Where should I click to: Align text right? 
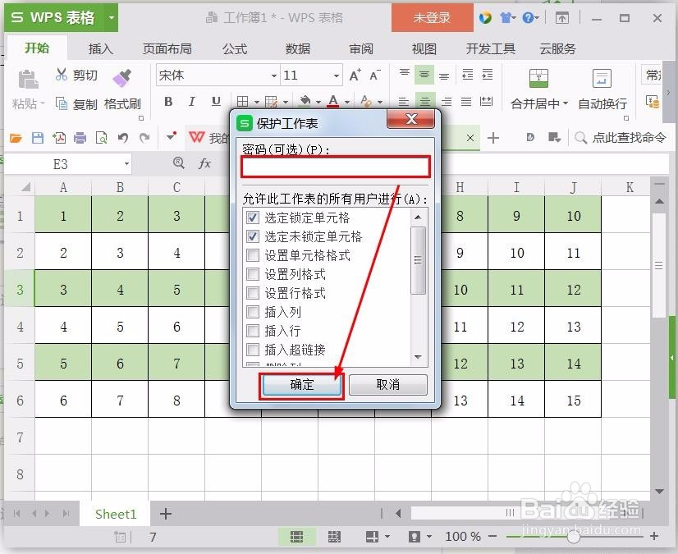pos(447,102)
